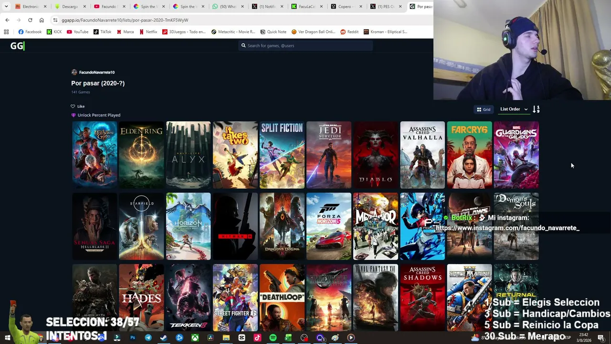Select the Far Cry 6 cover

click(x=469, y=155)
